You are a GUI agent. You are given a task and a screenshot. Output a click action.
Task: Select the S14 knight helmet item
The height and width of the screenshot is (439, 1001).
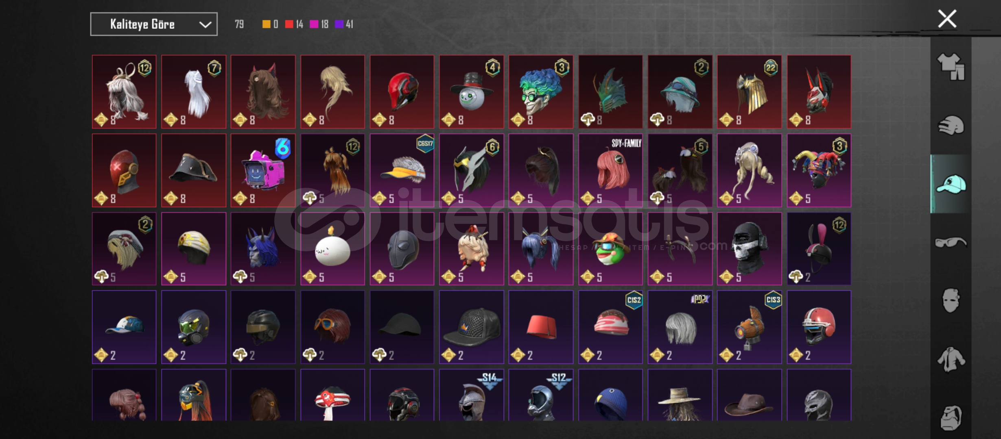pyautogui.click(x=471, y=395)
